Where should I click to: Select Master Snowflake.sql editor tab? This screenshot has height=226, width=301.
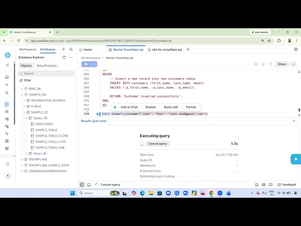(126, 49)
